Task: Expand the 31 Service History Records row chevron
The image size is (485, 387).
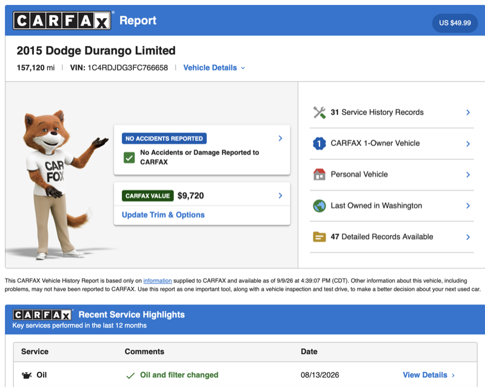Action: point(468,113)
